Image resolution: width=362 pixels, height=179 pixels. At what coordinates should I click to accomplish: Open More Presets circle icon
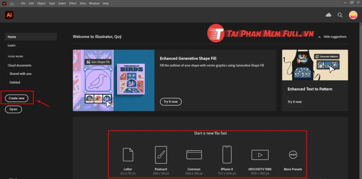[293, 155]
